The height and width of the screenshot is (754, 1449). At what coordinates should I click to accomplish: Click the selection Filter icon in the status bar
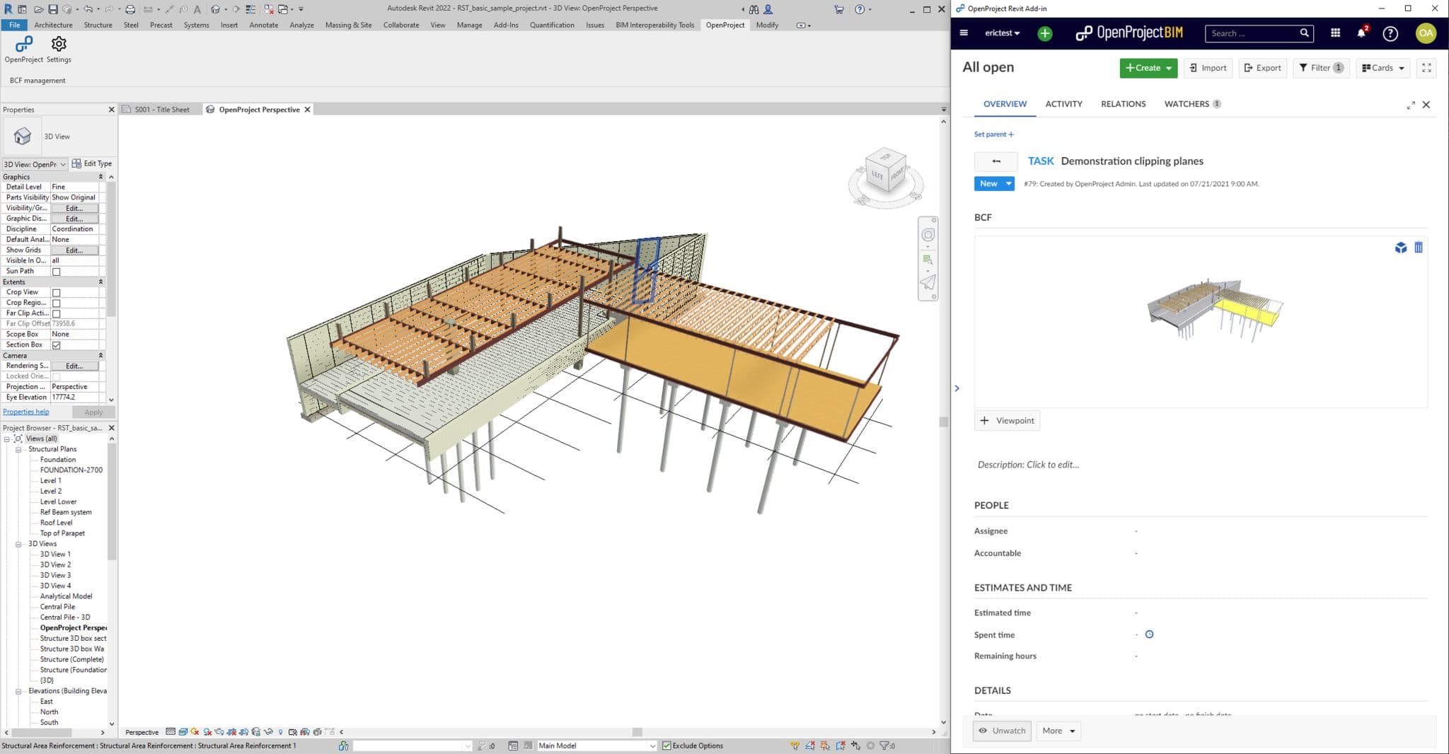[884, 745]
